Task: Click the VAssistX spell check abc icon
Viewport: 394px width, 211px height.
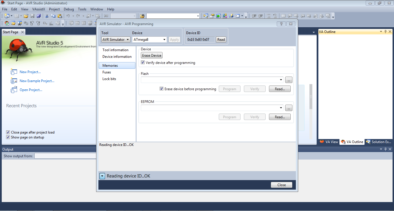Action: coord(51,23)
